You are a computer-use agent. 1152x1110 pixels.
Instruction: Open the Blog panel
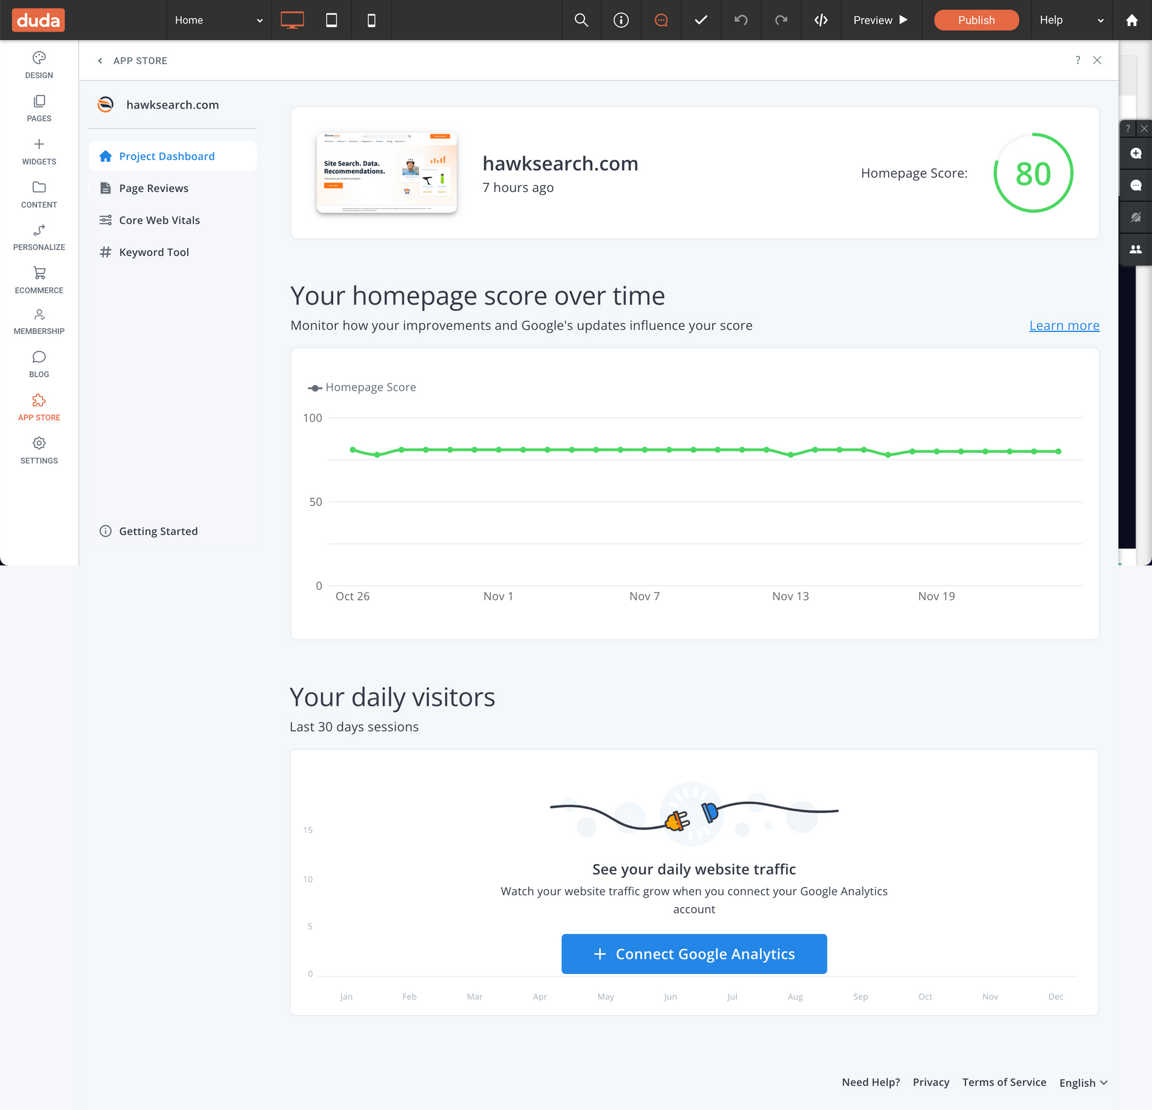38,363
